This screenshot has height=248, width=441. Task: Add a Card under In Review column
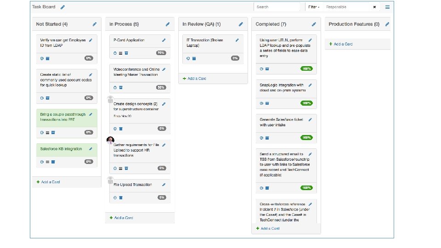[194, 79]
